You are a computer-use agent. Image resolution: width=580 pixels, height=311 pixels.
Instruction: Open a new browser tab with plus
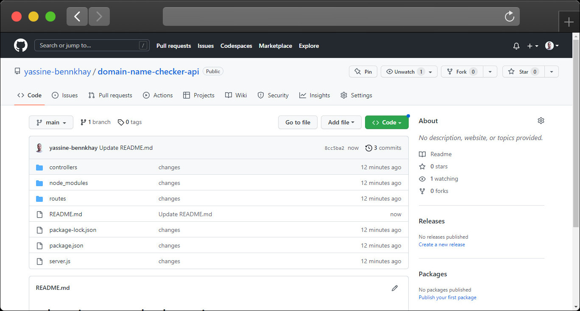pos(569,22)
